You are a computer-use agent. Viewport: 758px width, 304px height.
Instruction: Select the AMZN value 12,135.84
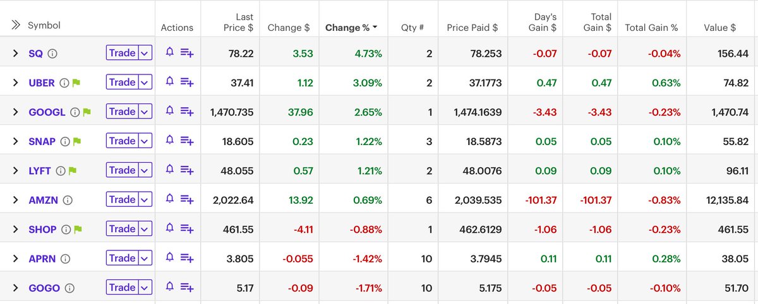click(728, 201)
